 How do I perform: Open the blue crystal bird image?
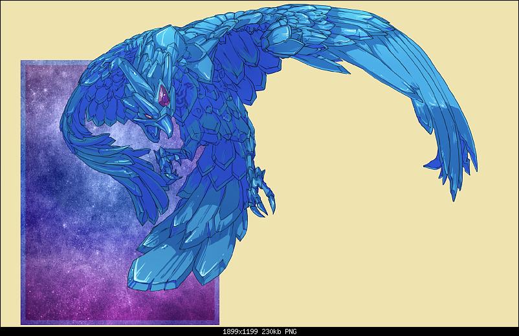coord(259,164)
